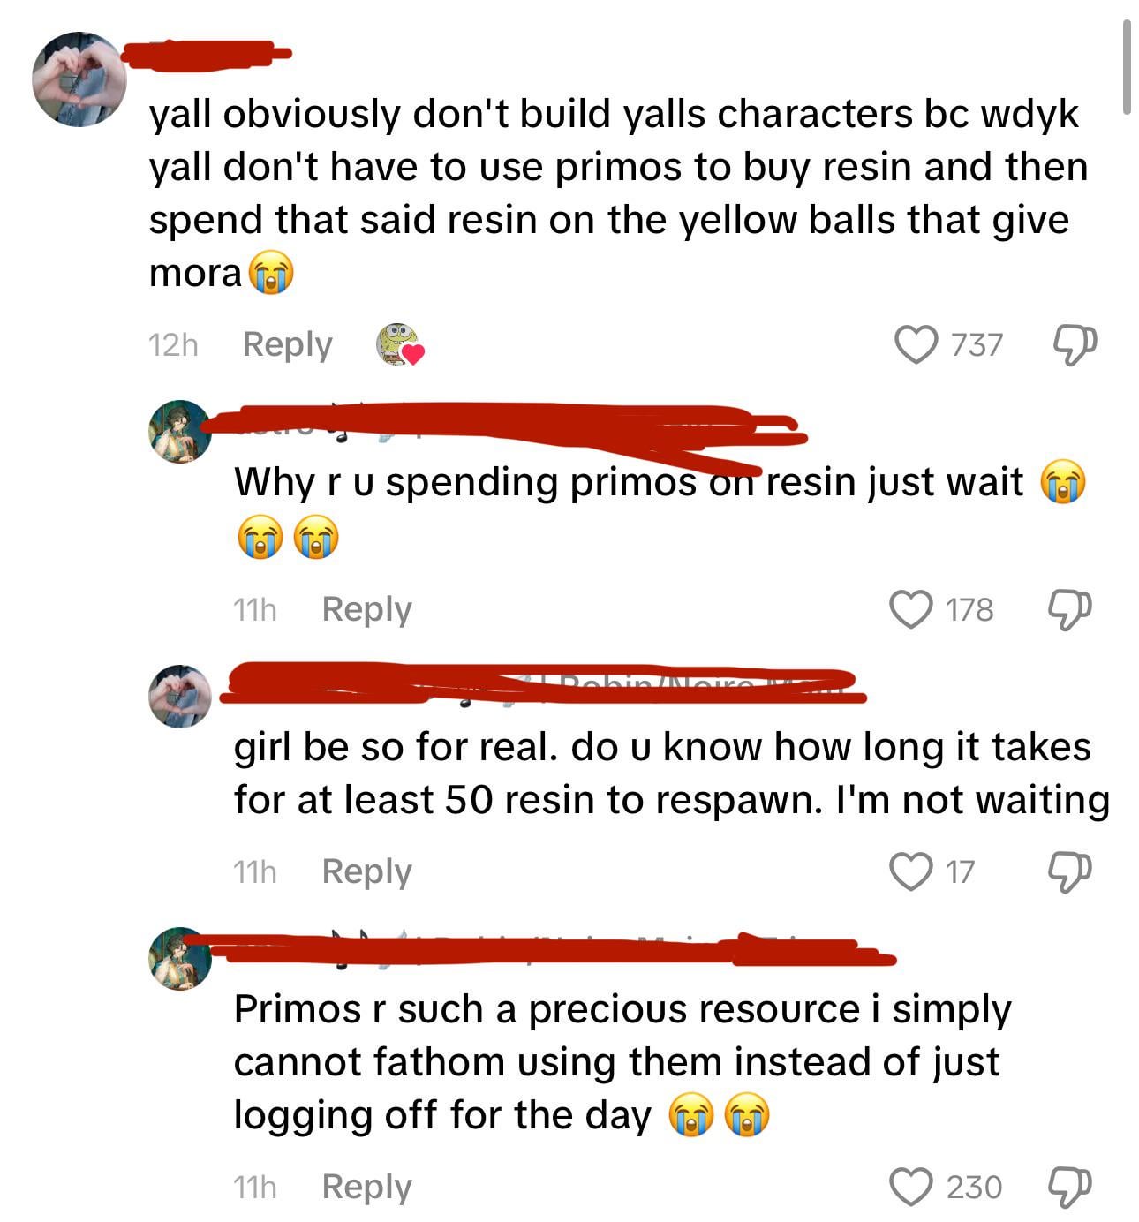Screen dimensions: 1139x1222
Task: Dislike the reply with 230 likes
Action: point(1069,1188)
